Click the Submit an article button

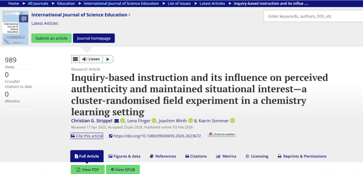click(51, 38)
